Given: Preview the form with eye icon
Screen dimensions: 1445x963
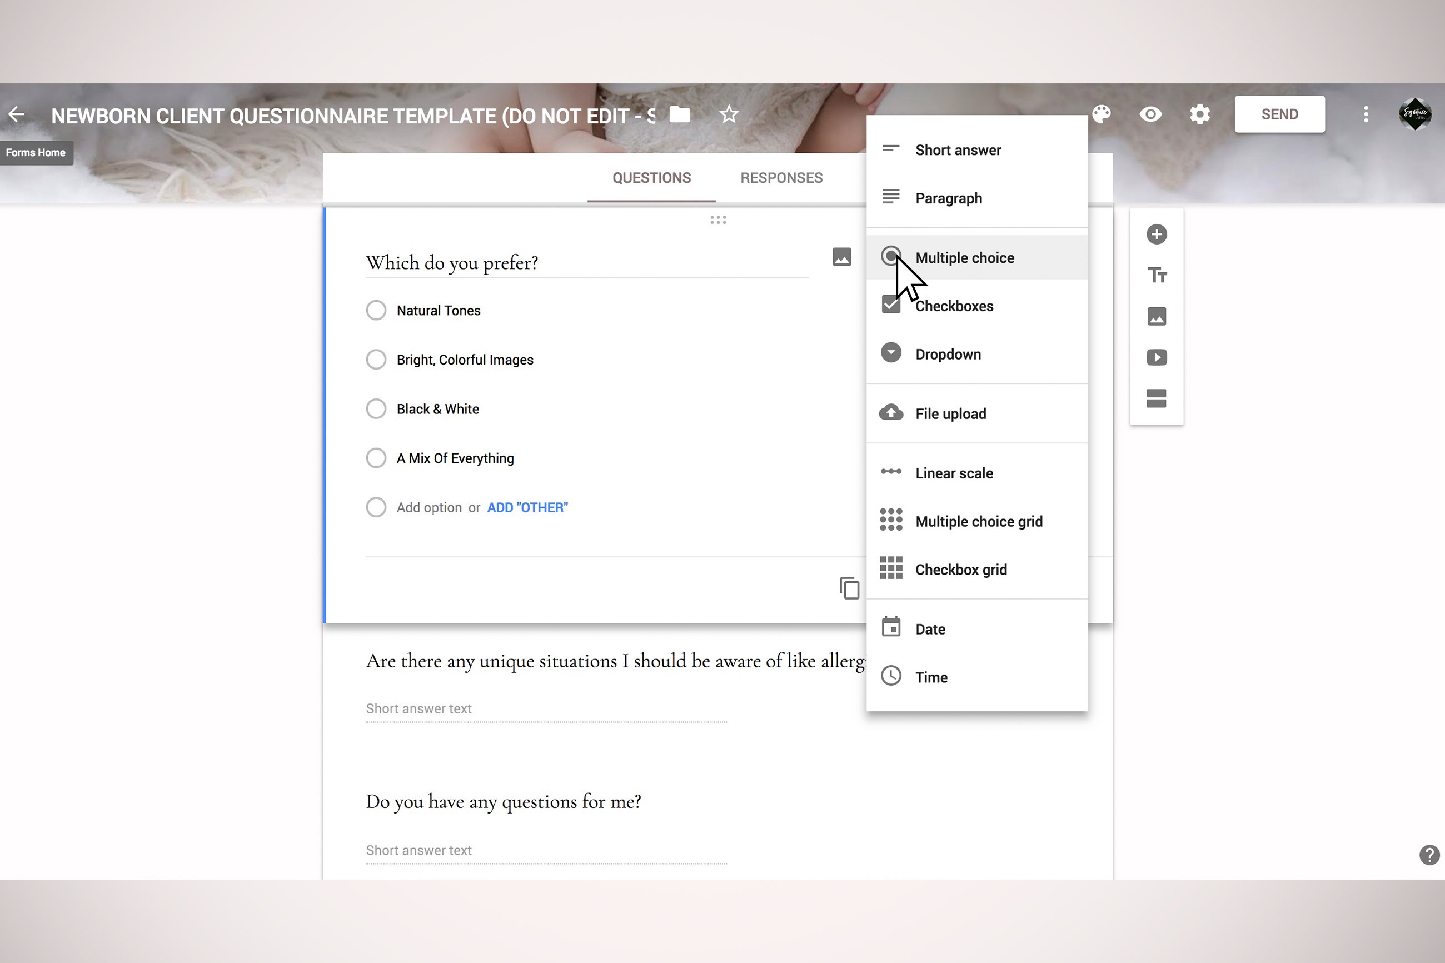Looking at the screenshot, I should point(1150,114).
